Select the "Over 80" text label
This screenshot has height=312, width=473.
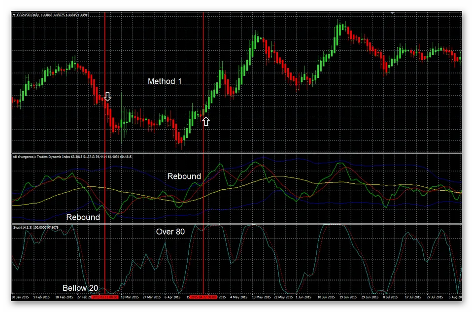pos(170,232)
